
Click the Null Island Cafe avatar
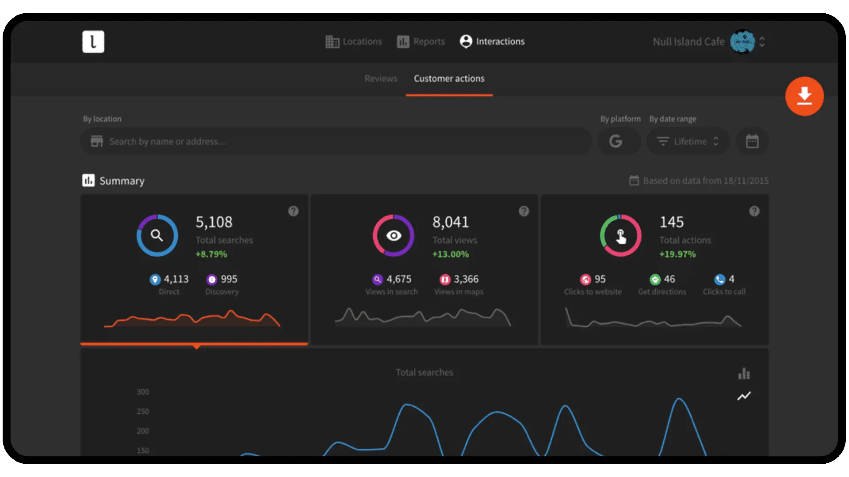742,42
